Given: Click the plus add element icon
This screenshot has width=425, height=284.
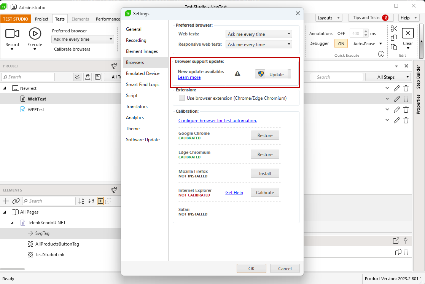Looking at the screenshot, I should click(x=6, y=201).
